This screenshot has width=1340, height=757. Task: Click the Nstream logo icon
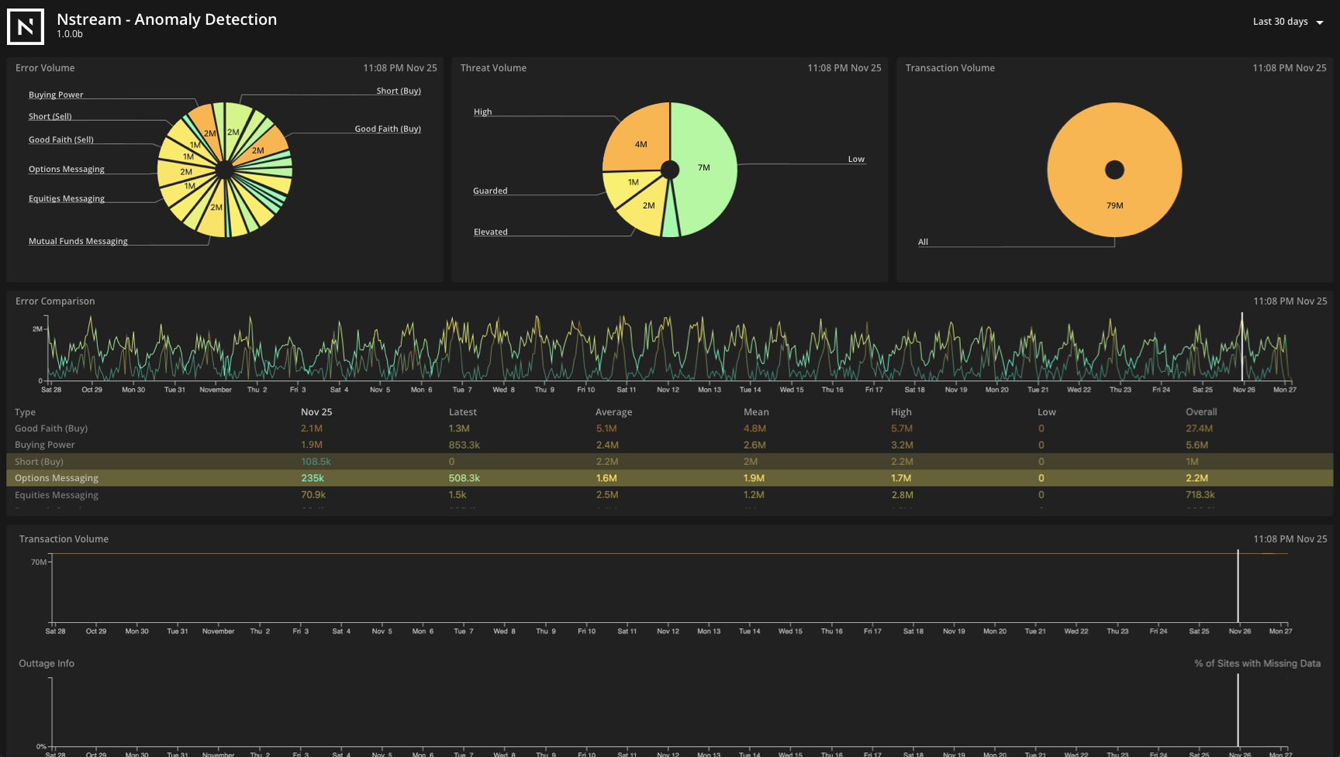[26, 27]
